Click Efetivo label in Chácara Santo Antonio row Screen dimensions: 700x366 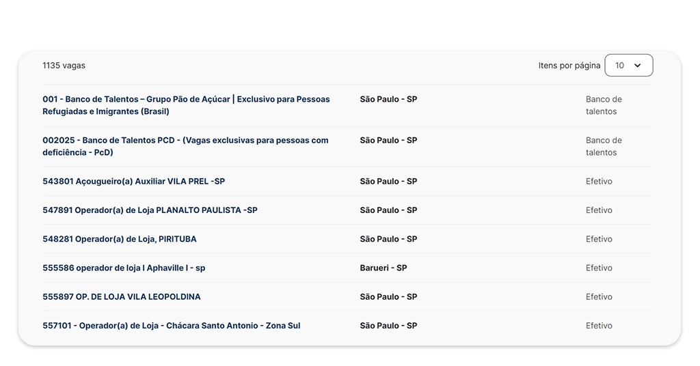pos(599,326)
